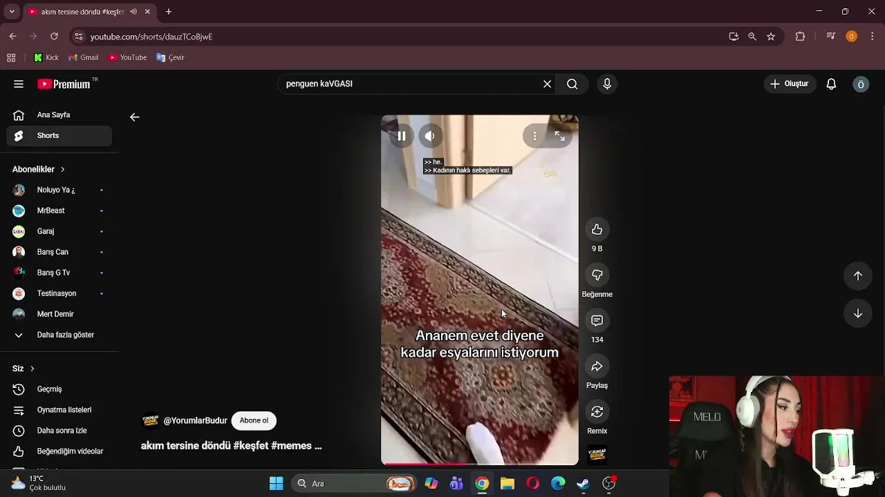Go to the next Short with down arrow

pyautogui.click(x=857, y=313)
